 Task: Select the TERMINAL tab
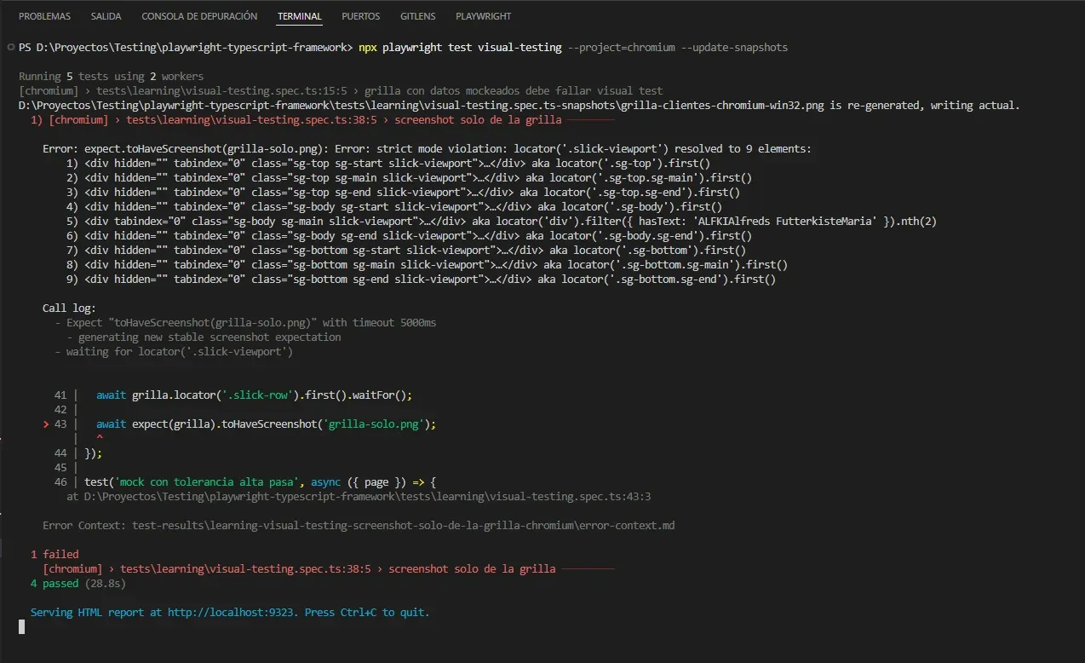tap(300, 16)
